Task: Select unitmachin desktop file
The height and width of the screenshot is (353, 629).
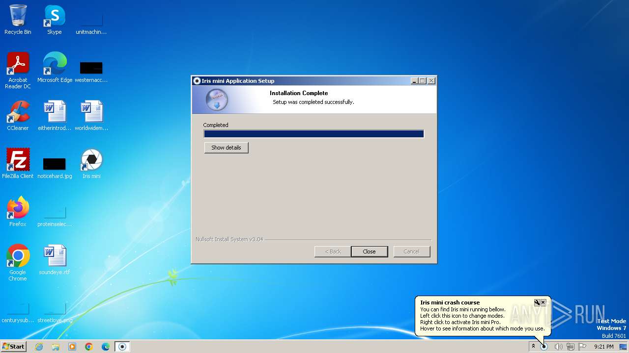Action: pos(91,25)
